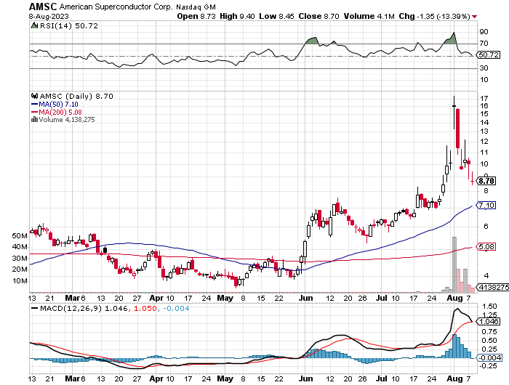Click the Close 8.70 value
The width and height of the screenshot is (509, 385).
click(318, 16)
